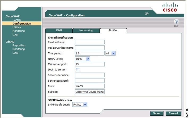Image resolution: width=189 pixels, height=118 pixels.
Task: Open the time period unit dropdown (min)
Action: point(110,53)
